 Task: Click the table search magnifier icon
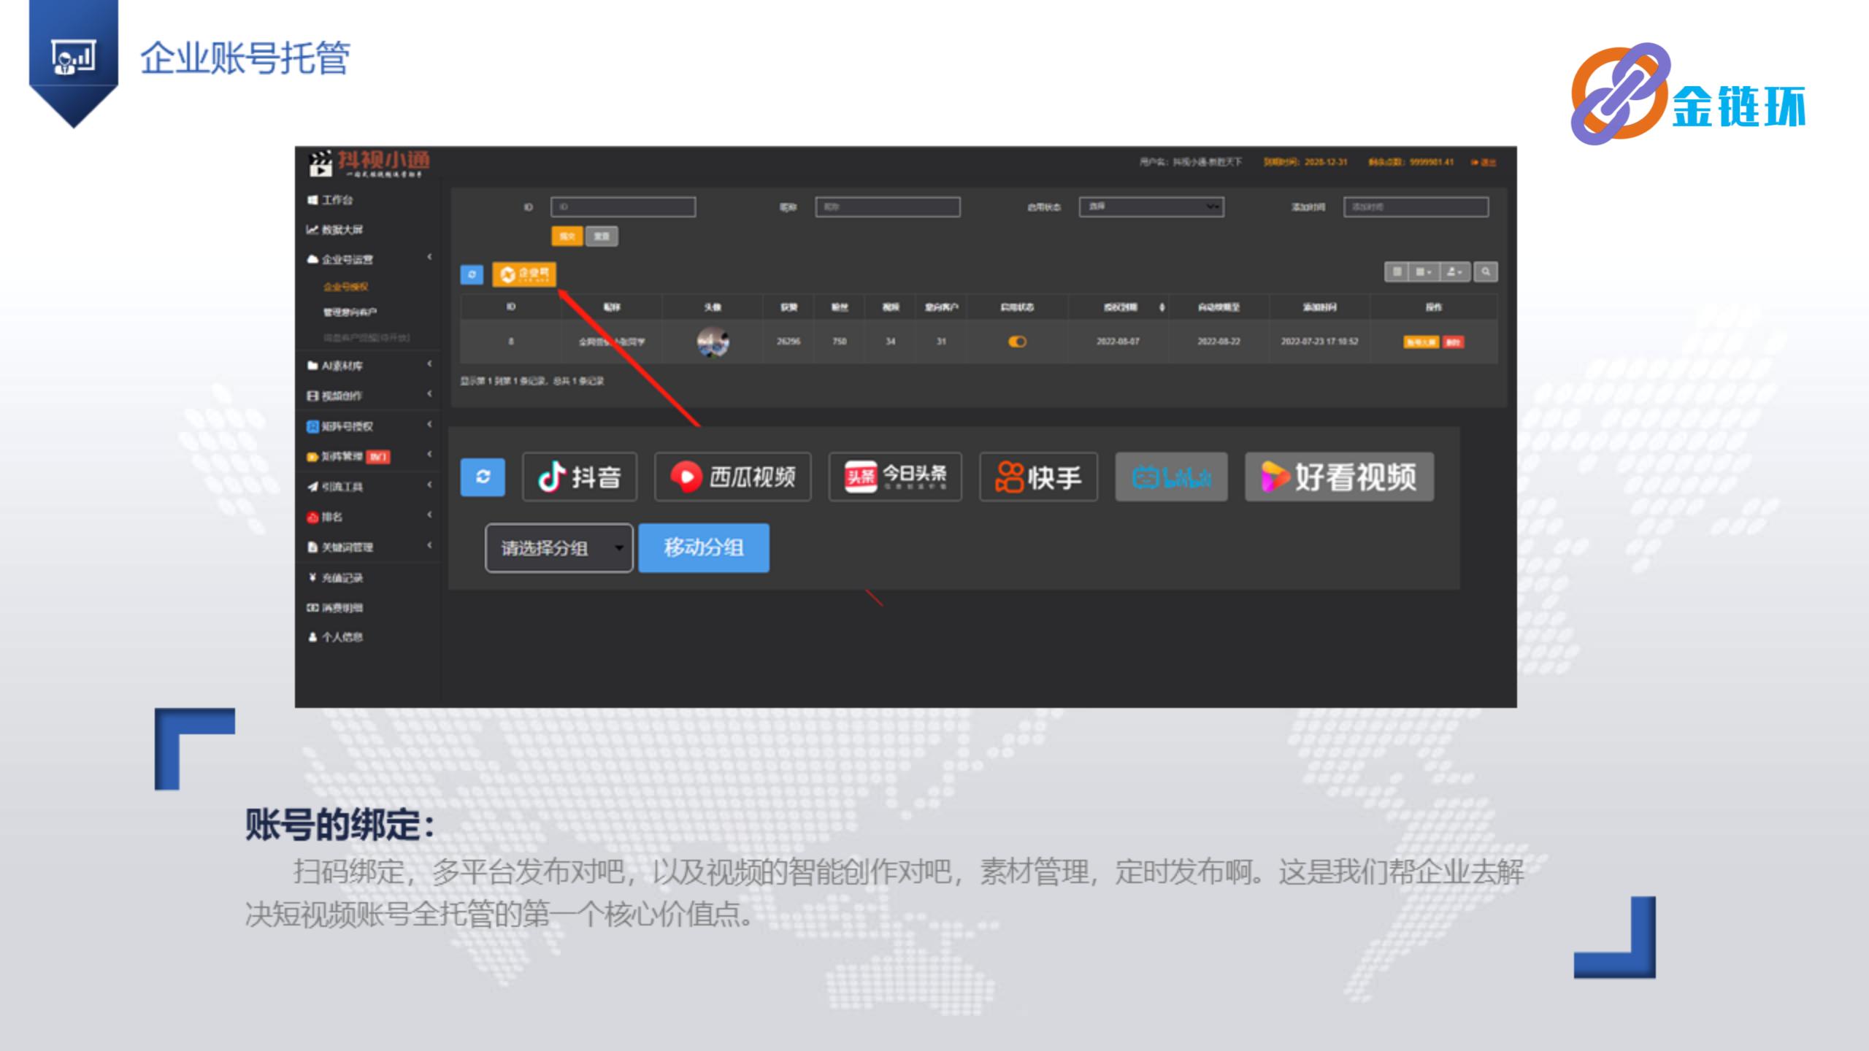click(1486, 272)
